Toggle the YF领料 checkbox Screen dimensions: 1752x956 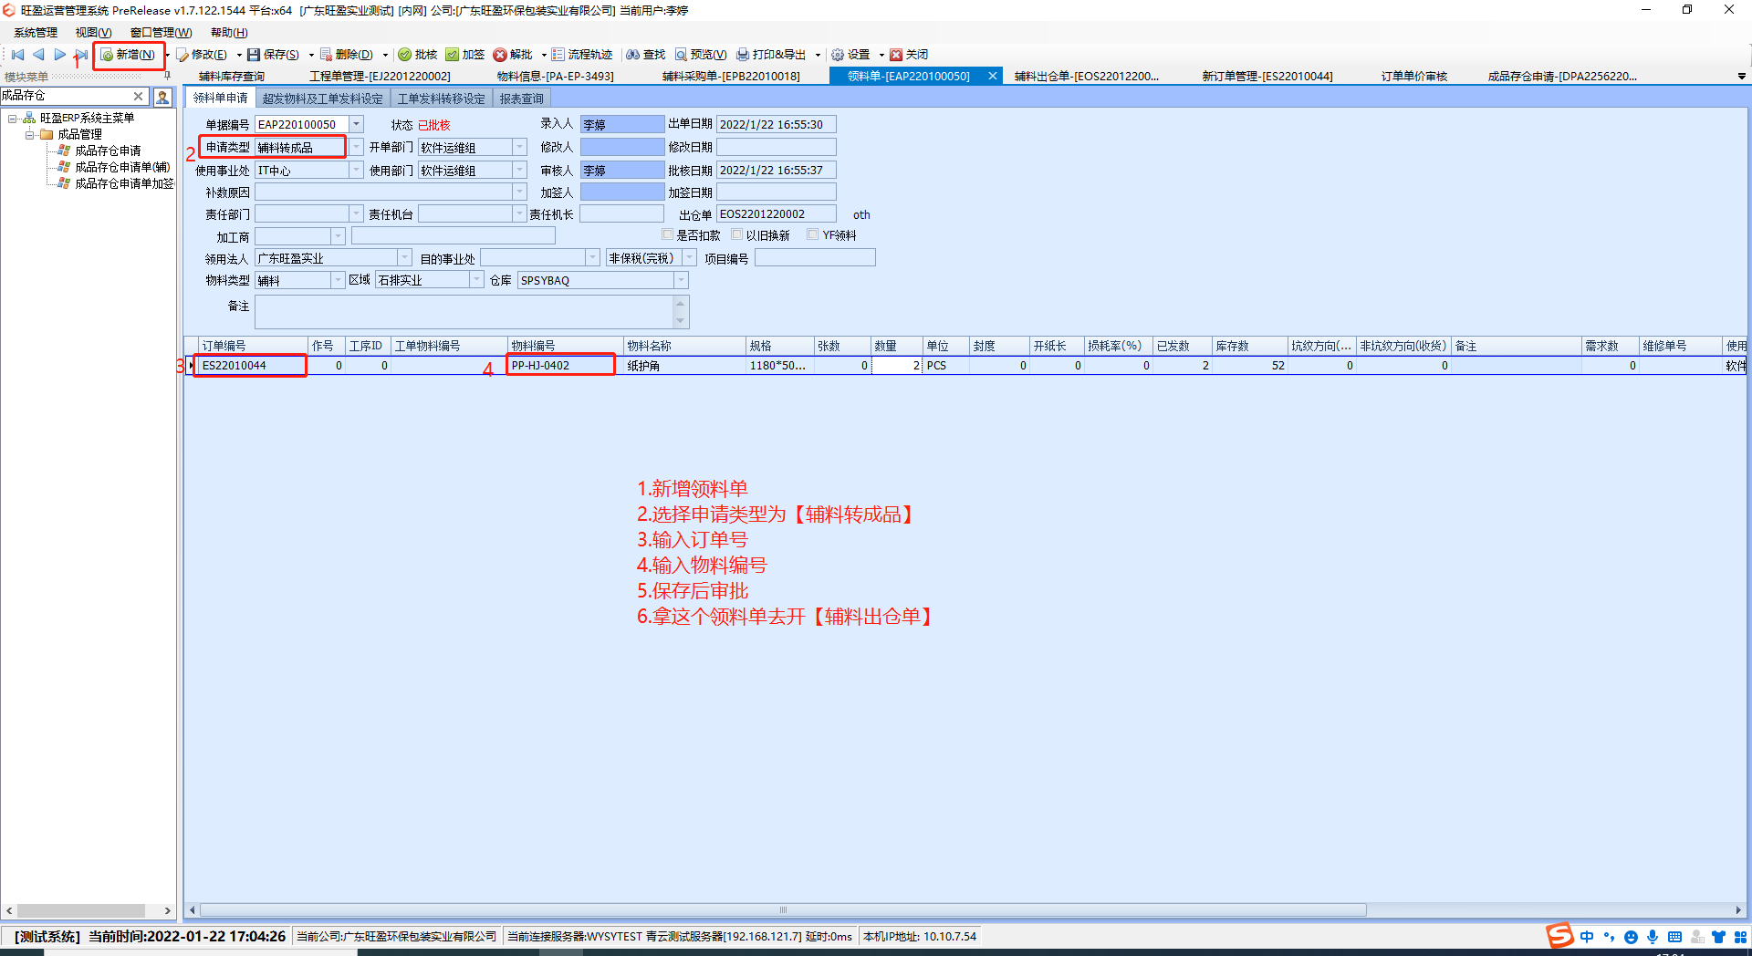(x=813, y=234)
